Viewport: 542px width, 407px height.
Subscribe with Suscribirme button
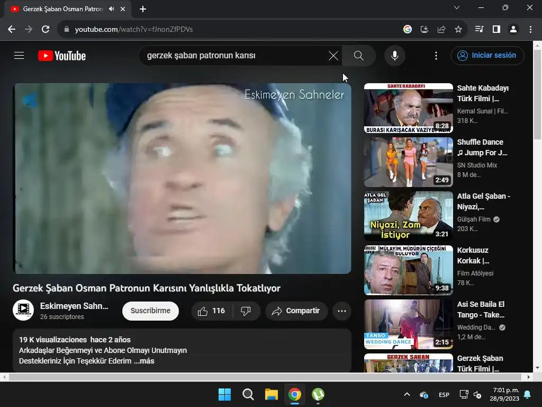(x=150, y=311)
